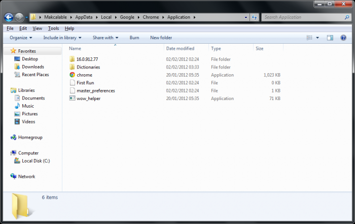Open the Share with dropdown
The width and height of the screenshot is (355, 224).
pyautogui.click(x=105, y=38)
